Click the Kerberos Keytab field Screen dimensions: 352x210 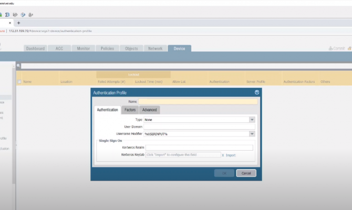coord(183,155)
